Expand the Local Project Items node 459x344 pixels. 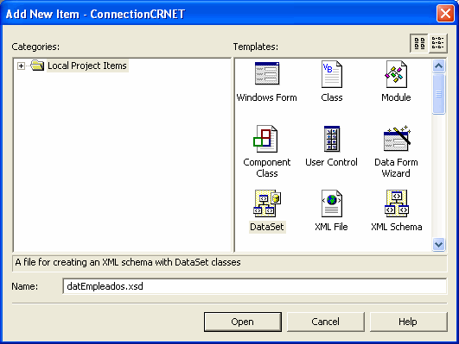(21, 66)
